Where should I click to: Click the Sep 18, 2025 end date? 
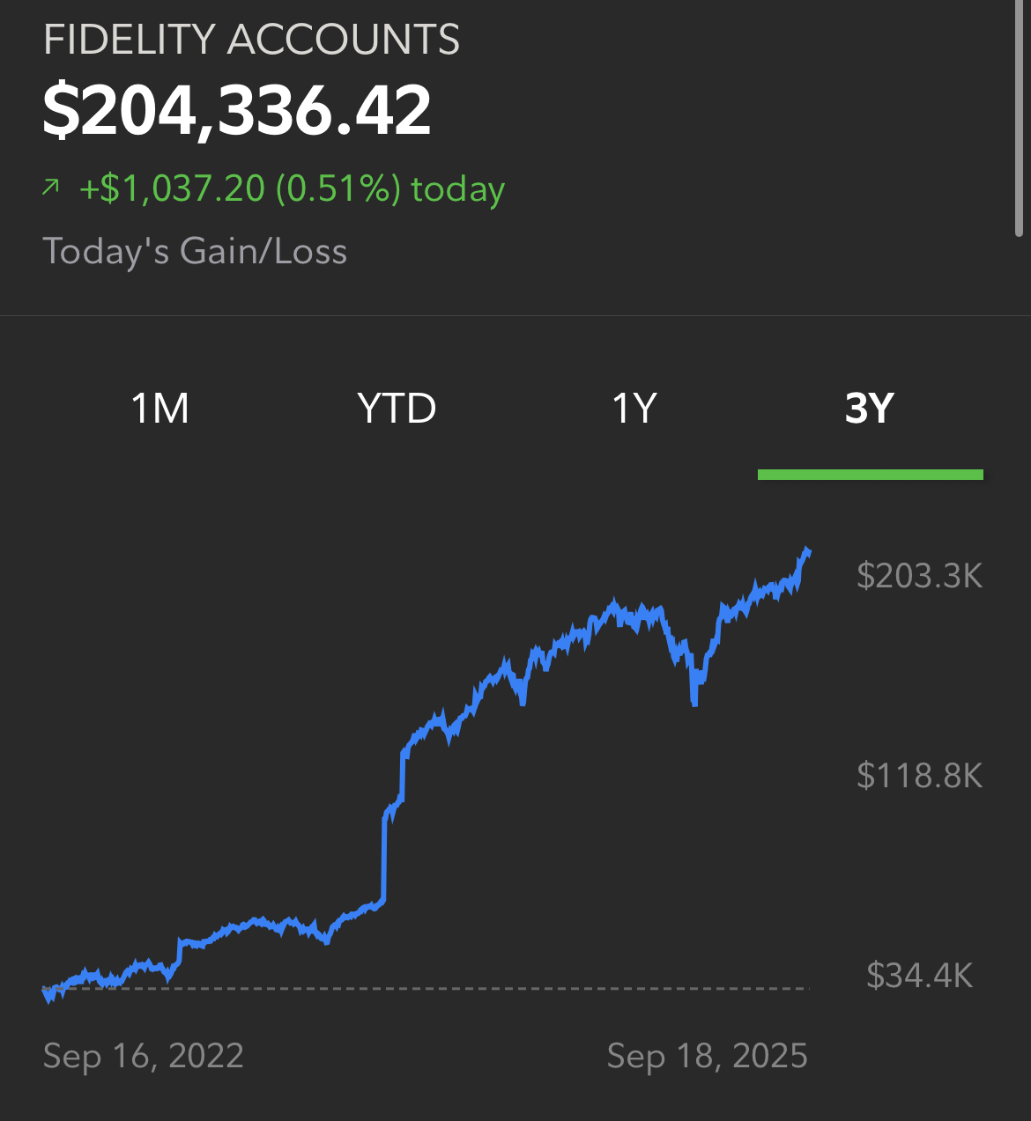[x=707, y=1055]
